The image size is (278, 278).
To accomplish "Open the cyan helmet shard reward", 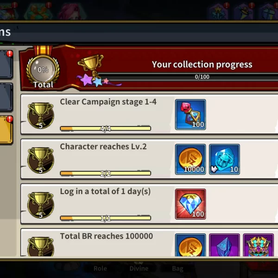I will 224,159.
